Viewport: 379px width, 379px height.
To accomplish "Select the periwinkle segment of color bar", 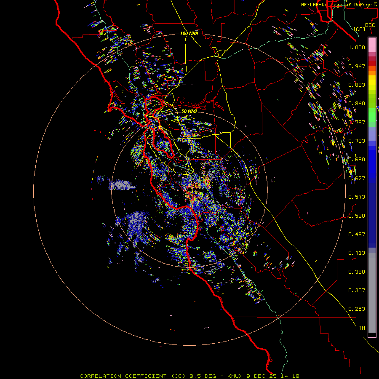I will (x=372, y=134).
